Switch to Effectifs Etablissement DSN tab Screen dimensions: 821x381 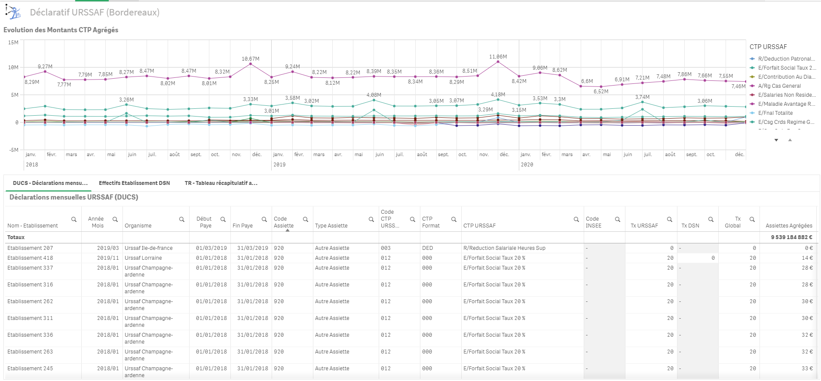[x=134, y=183]
